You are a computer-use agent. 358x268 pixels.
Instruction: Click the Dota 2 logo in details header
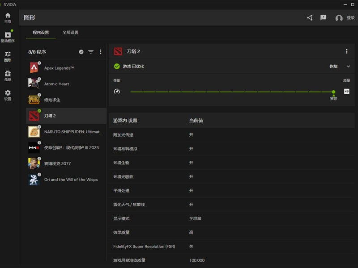coord(118,51)
